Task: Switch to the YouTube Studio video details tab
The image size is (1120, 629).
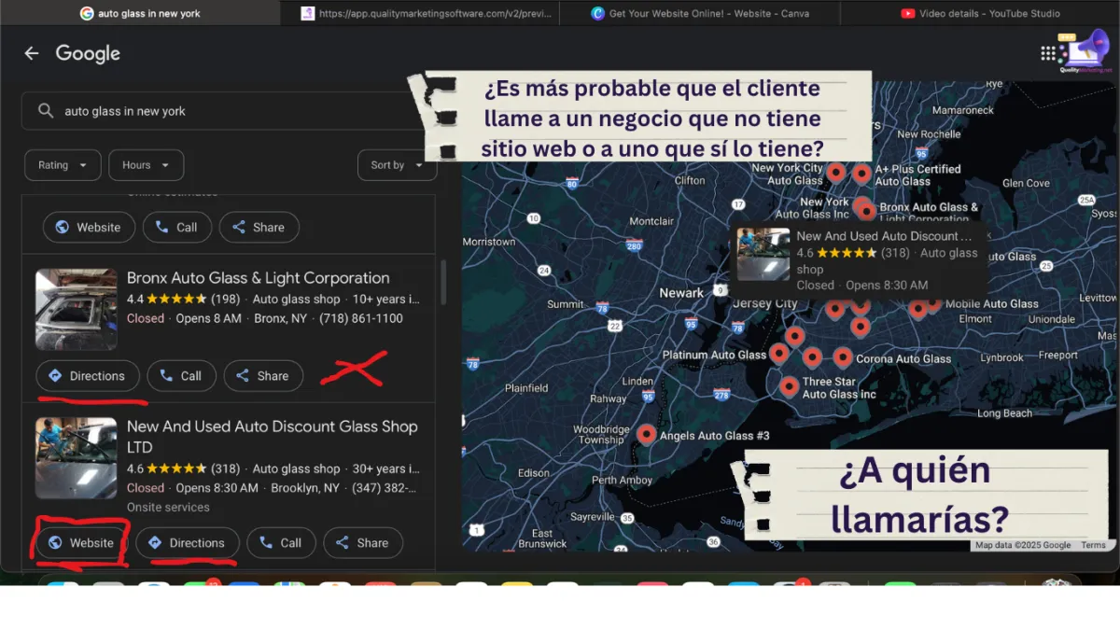Action: (x=980, y=13)
